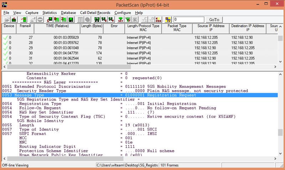Select frame 30 with length 174
The height and width of the screenshot is (170, 285).
click(140, 53)
